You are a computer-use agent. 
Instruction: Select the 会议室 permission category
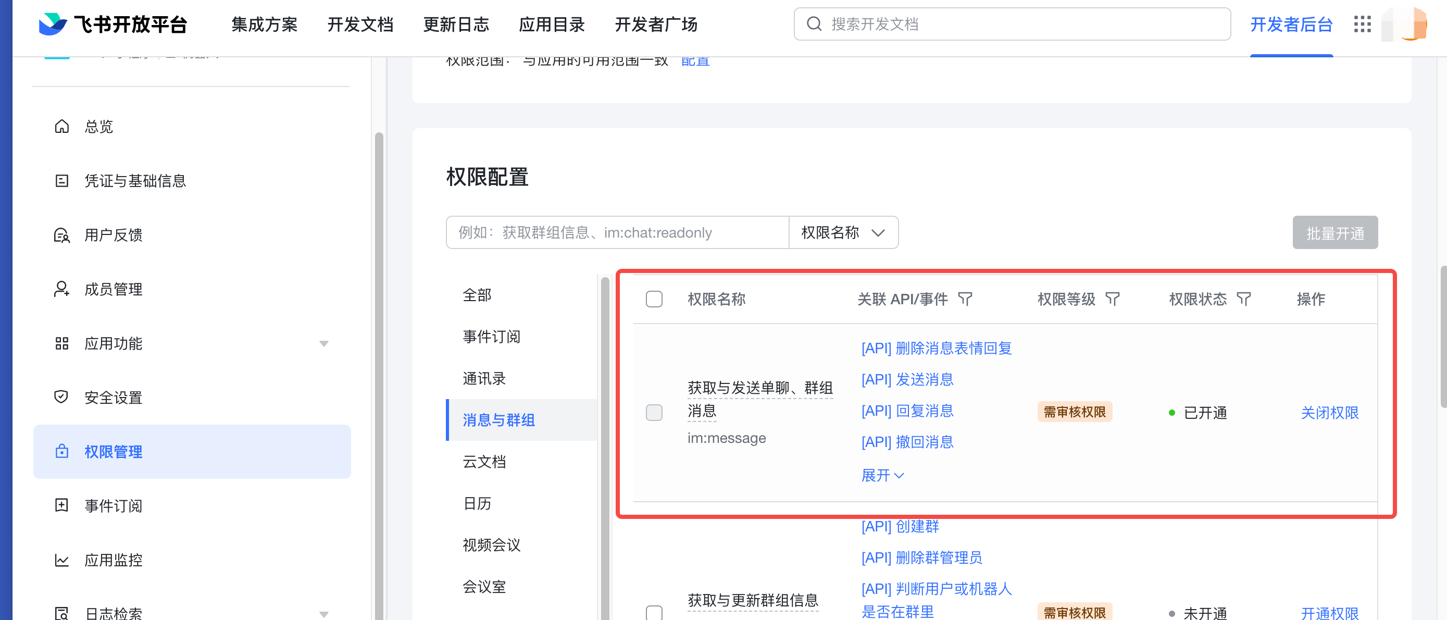click(521, 586)
